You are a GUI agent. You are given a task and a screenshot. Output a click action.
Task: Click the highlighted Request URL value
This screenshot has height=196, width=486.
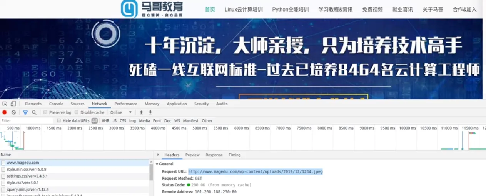256,171
